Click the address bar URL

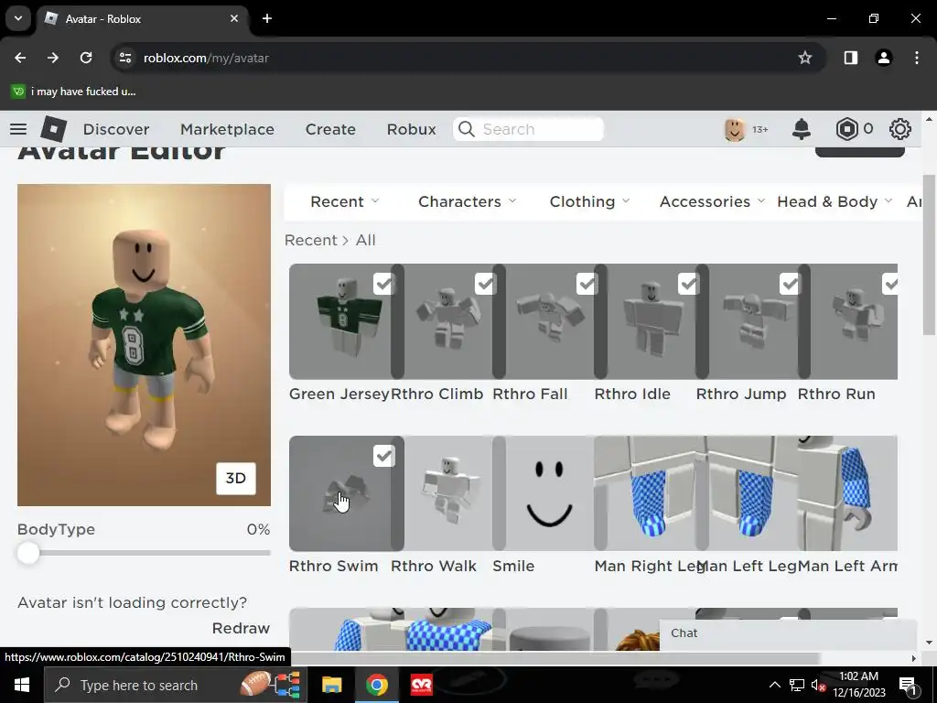tap(206, 58)
